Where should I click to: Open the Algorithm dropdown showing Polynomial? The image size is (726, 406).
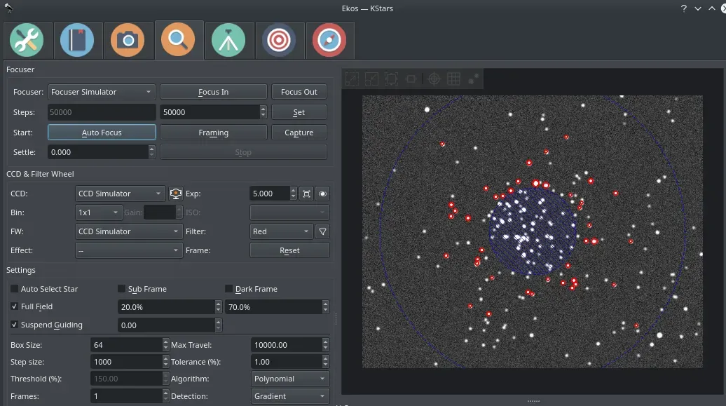point(289,378)
